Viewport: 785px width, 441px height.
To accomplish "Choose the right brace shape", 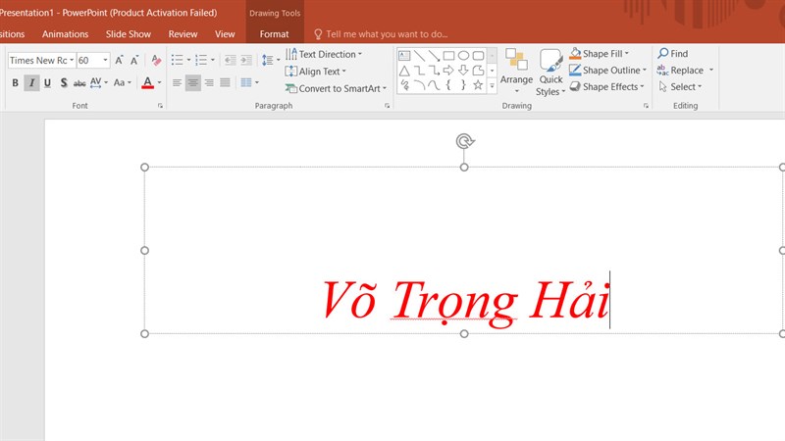I will pyautogui.click(x=463, y=85).
